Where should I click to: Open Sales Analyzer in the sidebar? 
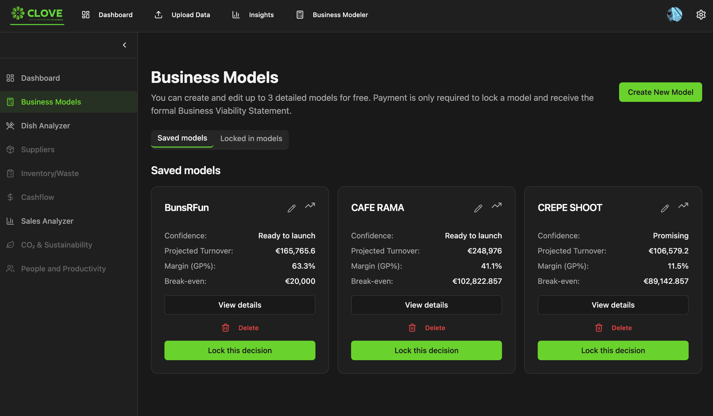[47, 221]
